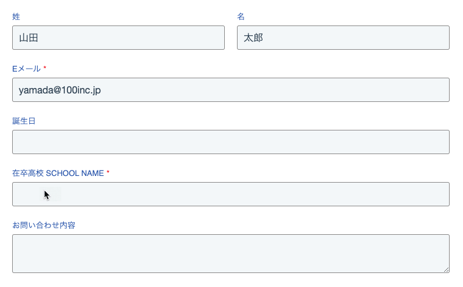The image size is (463, 287).
Task: Click the 名 label text
Action: click(241, 16)
